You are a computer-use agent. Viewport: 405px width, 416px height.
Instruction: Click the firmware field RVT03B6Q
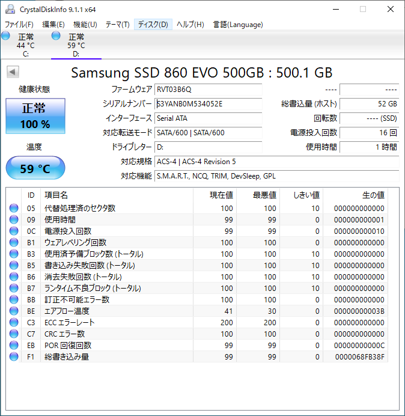tap(208, 90)
